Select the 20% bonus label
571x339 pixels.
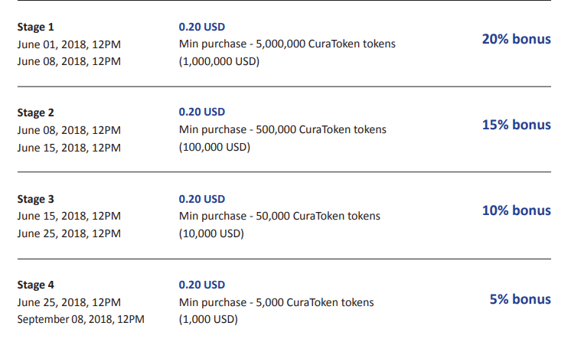tap(517, 39)
